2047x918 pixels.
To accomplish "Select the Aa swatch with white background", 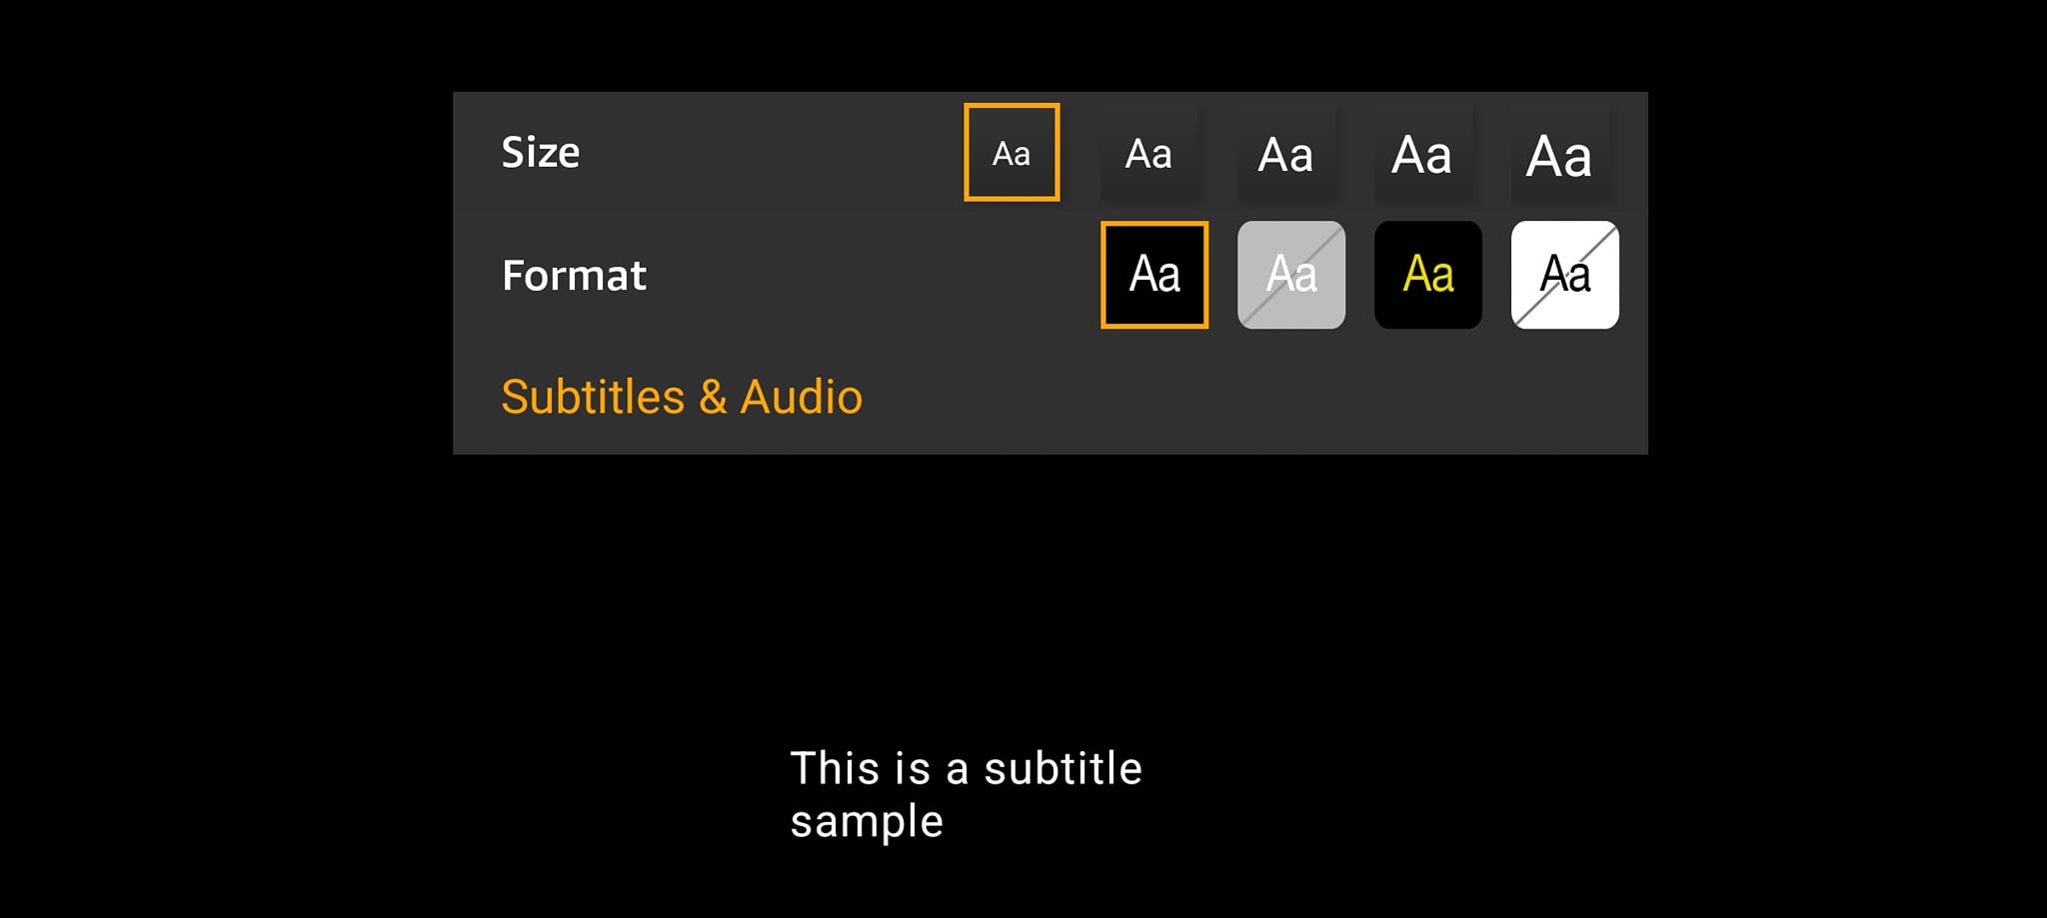I will pyautogui.click(x=1565, y=275).
